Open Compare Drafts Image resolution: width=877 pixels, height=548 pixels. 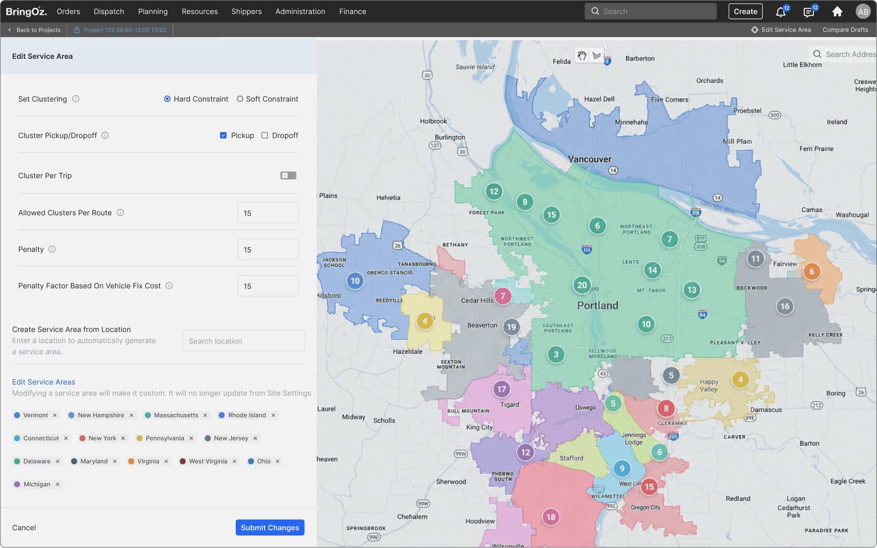(x=845, y=30)
